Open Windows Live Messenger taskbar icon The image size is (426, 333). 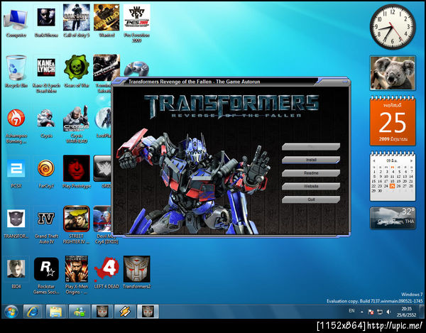point(78,312)
